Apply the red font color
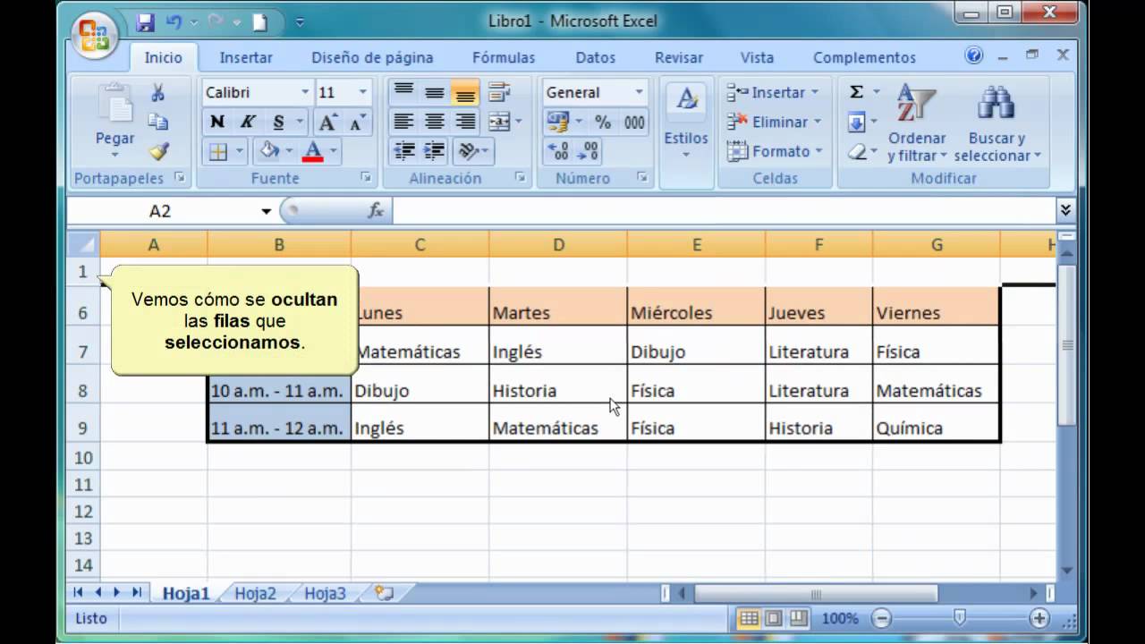This screenshot has height=644, width=1145. click(x=313, y=152)
